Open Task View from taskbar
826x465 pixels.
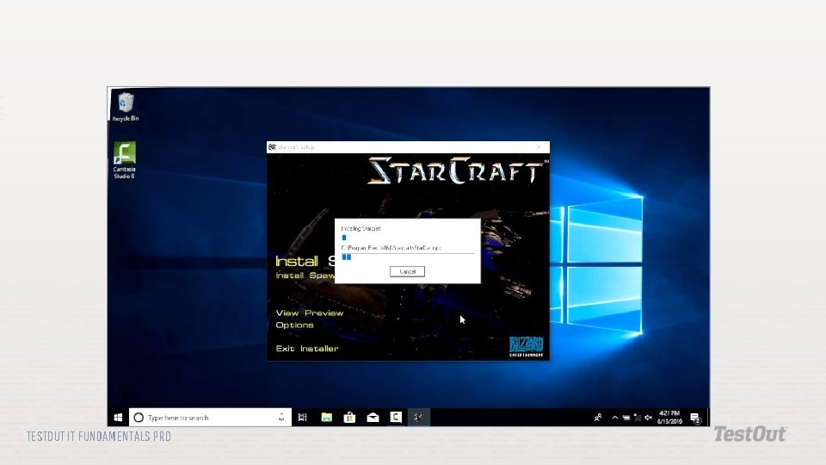(303, 418)
